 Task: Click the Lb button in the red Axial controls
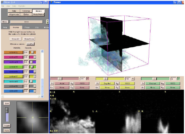pyautogui.click(x=52, y=87)
